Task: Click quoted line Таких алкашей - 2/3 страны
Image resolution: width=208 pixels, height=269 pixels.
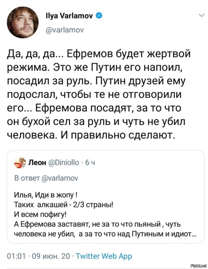Action: coord(63,204)
